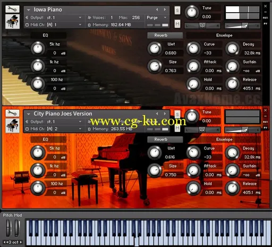Click City Piano Joes Version Tune knob
This screenshot has height=247, width=272.
[192, 117]
